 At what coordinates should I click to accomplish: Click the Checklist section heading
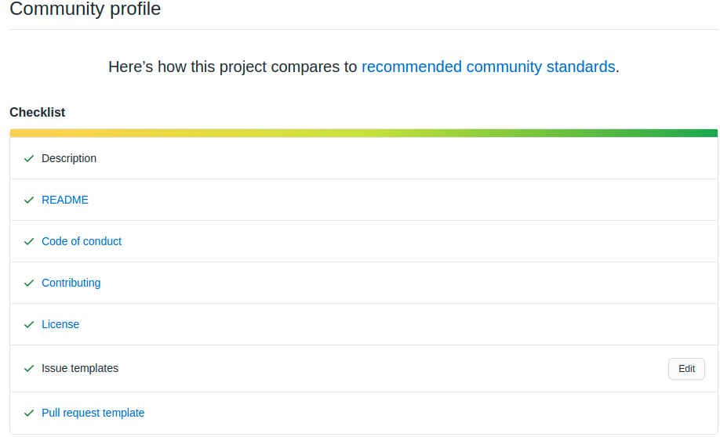38,113
